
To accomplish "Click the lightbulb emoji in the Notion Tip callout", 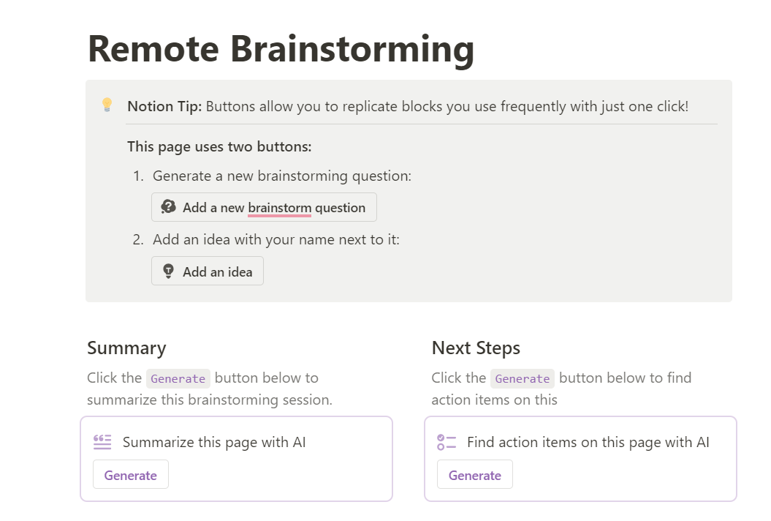I will 107,105.
